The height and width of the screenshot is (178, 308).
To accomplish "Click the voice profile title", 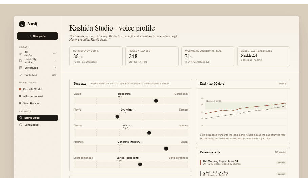I will coord(112,28).
